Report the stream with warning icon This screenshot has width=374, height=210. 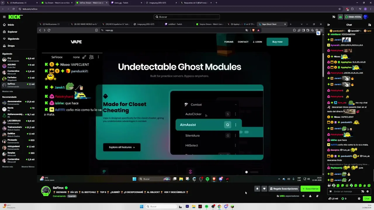click(310, 196)
